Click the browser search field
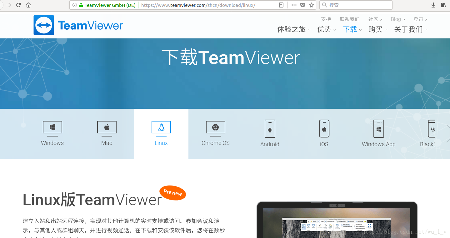 (356, 5)
